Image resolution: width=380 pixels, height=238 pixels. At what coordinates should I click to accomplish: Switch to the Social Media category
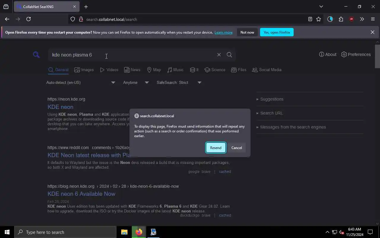pos(267,70)
